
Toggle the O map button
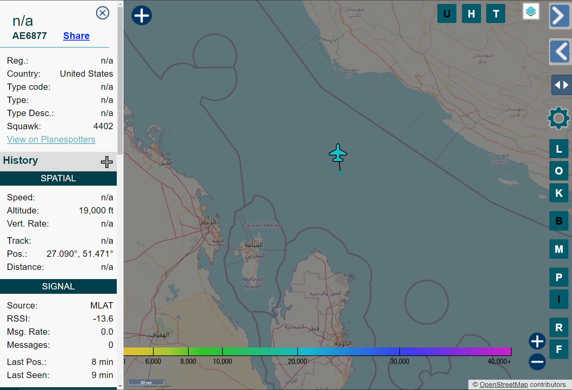559,171
